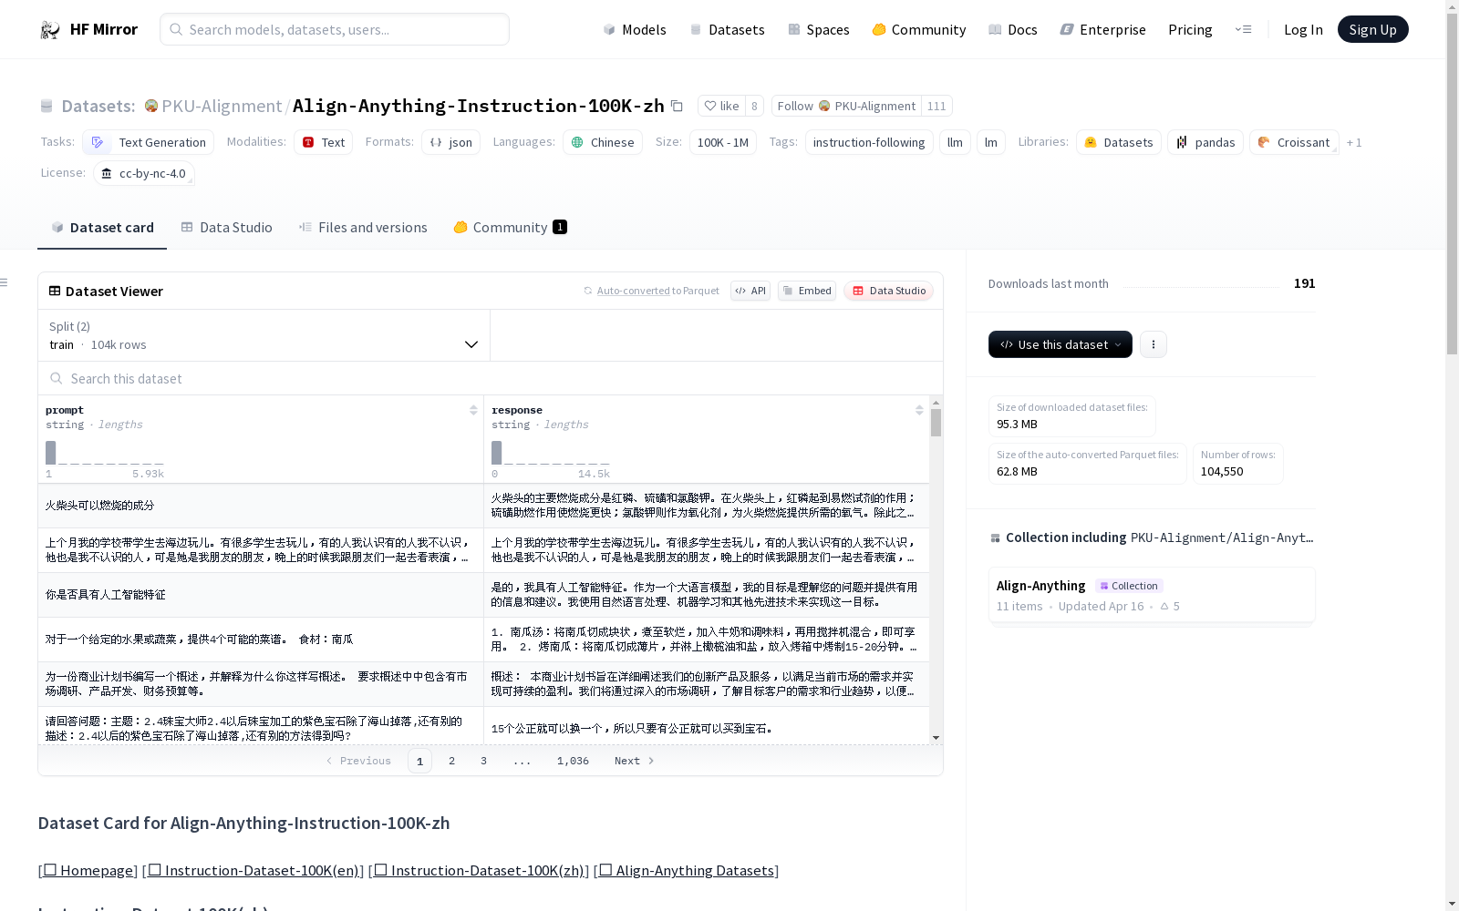Open Align-Anything Datasets link
1459x911 pixels.
[687, 870]
